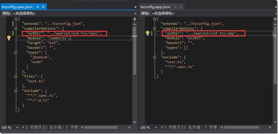Click the "outDir" line ending in out-tsc/spec

pos(64,33)
